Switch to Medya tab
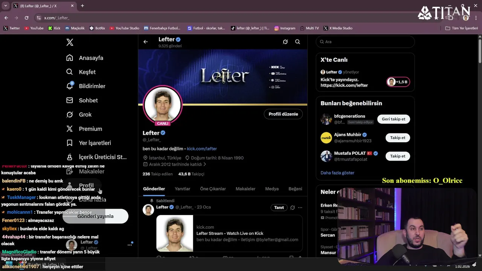Viewport: 482px width, 271px height. coord(272,189)
